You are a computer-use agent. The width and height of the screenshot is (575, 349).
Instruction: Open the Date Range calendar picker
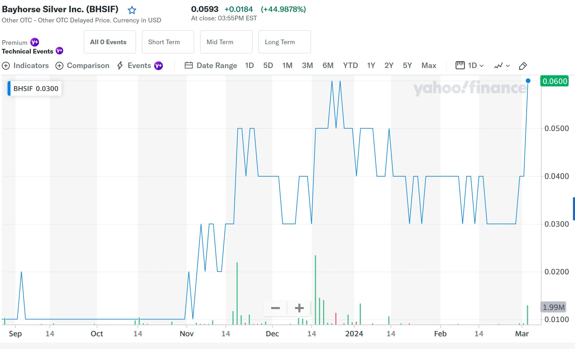pyautogui.click(x=189, y=65)
